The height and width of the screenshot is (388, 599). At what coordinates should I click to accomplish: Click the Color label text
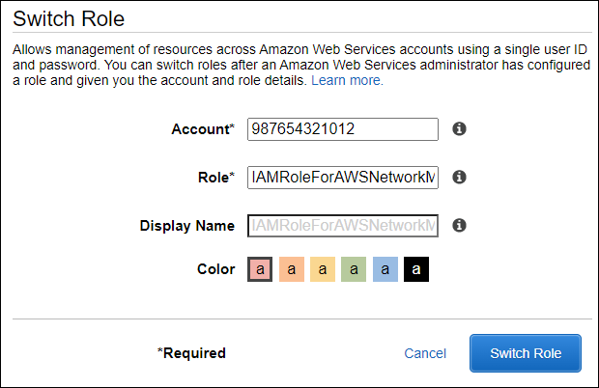click(x=215, y=269)
